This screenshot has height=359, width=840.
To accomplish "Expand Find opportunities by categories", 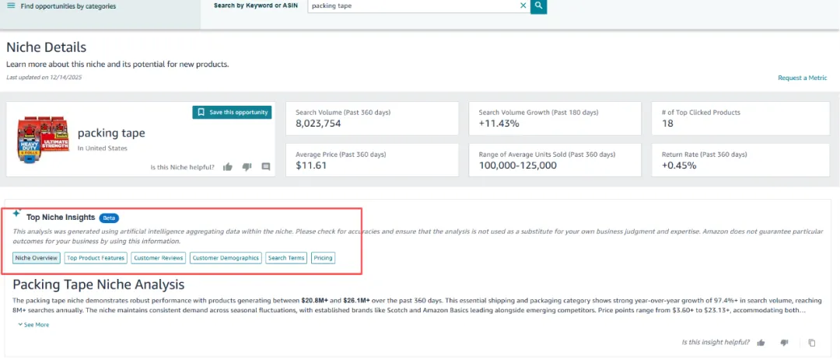I will point(68,6).
